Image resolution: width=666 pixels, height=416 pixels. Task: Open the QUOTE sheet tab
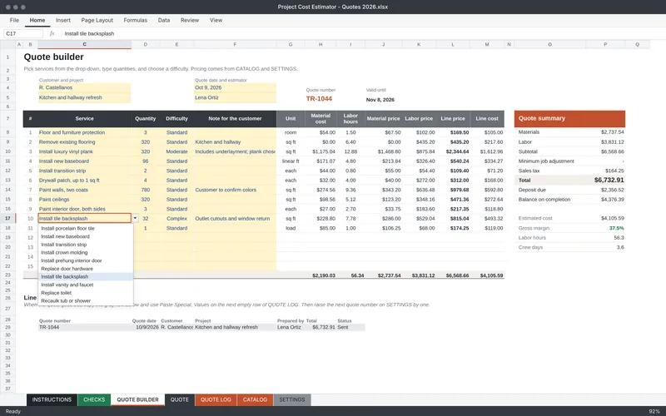pyautogui.click(x=180, y=399)
